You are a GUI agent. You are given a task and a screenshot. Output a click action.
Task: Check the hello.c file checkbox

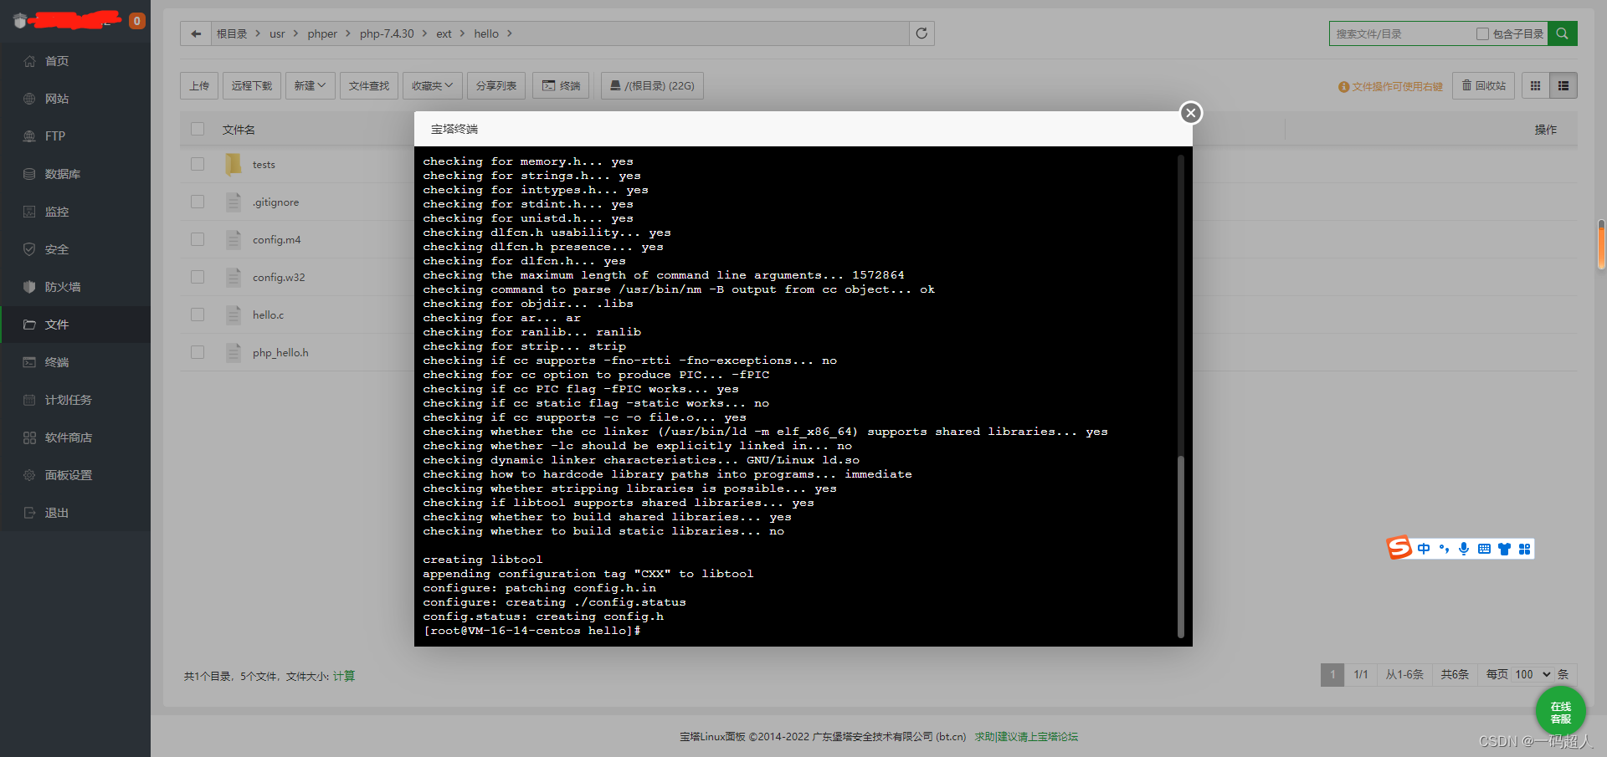click(198, 315)
